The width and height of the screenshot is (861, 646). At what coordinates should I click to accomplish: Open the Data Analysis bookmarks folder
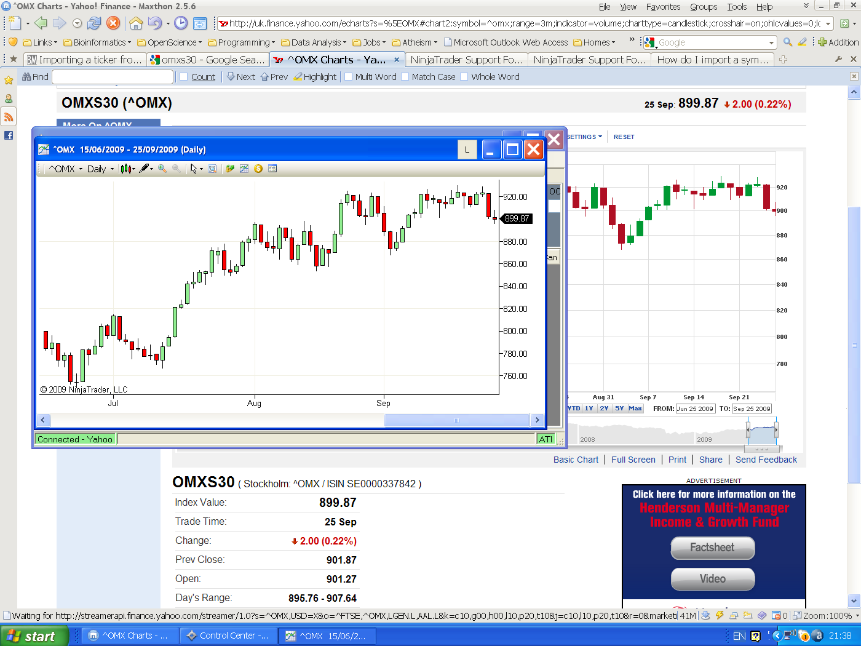pyautogui.click(x=314, y=42)
